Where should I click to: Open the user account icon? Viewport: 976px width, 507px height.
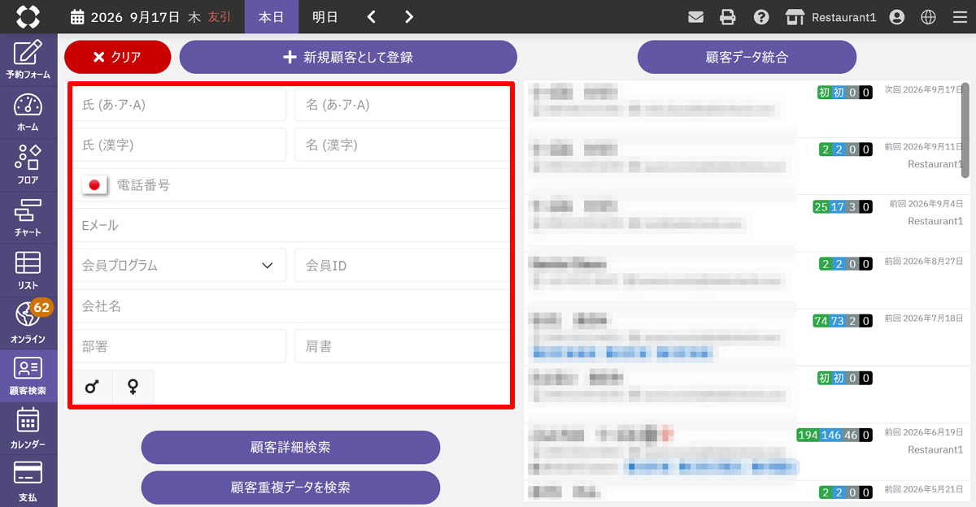click(x=897, y=16)
